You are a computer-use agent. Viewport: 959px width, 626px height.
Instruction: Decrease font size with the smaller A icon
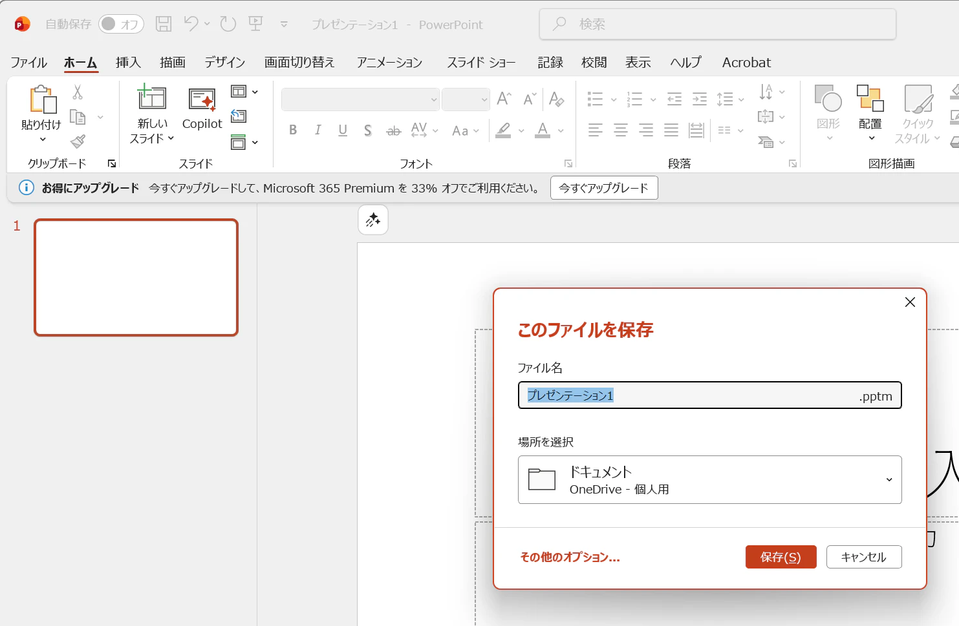coord(530,99)
